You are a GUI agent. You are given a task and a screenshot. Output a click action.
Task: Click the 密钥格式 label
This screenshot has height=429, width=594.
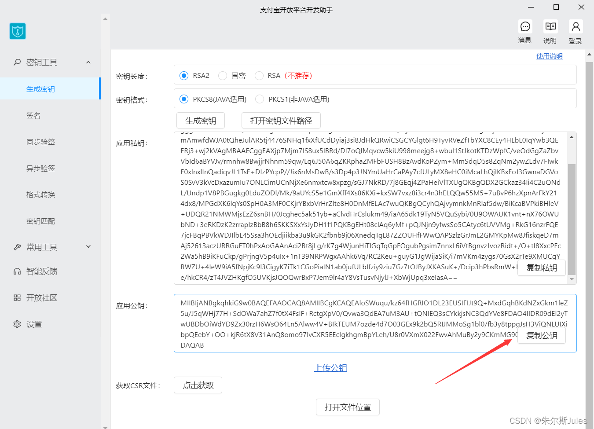(132, 100)
